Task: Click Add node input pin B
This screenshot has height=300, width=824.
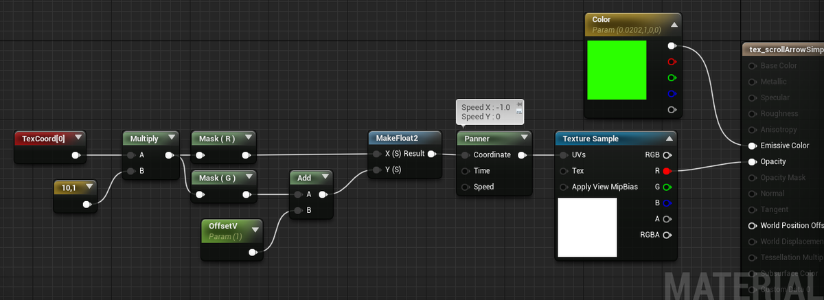Action: (298, 210)
